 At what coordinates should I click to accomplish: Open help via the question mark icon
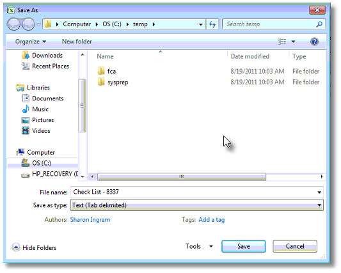point(314,42)
